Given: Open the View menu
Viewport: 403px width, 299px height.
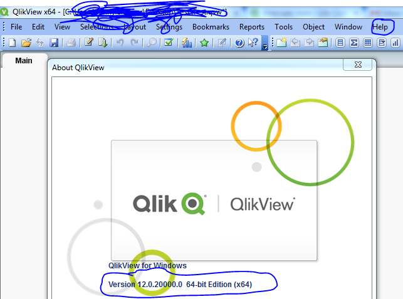Looking at the screenshot, I should coord(62,27).
